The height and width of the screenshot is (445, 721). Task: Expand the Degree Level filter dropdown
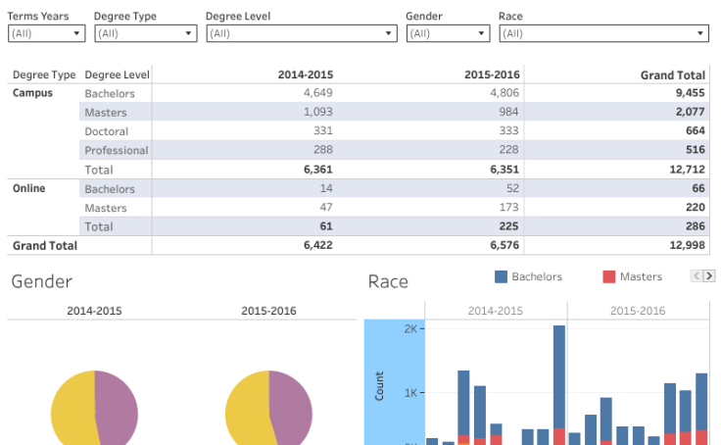(x=301, y=33)
